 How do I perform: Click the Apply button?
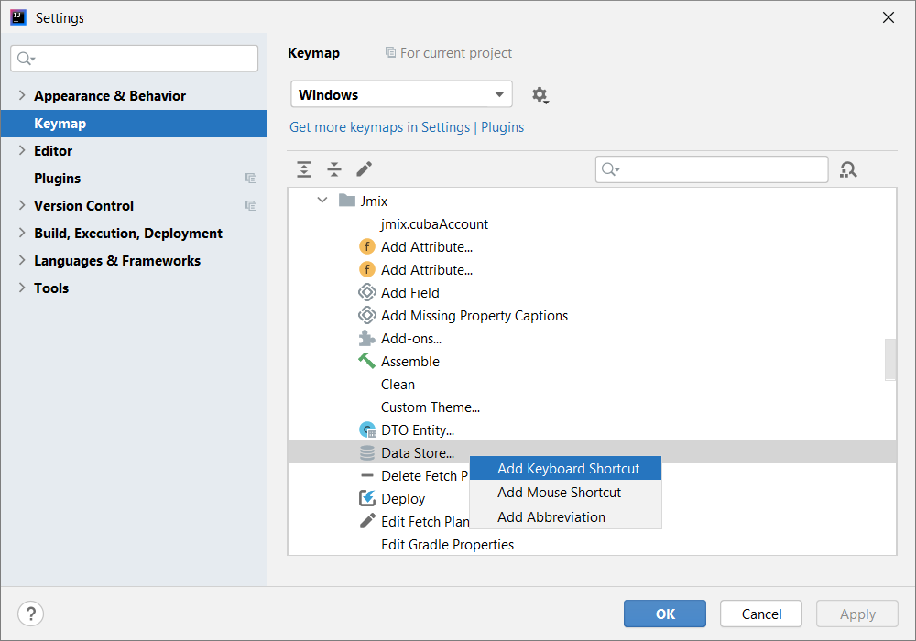[x=857, y=614]
